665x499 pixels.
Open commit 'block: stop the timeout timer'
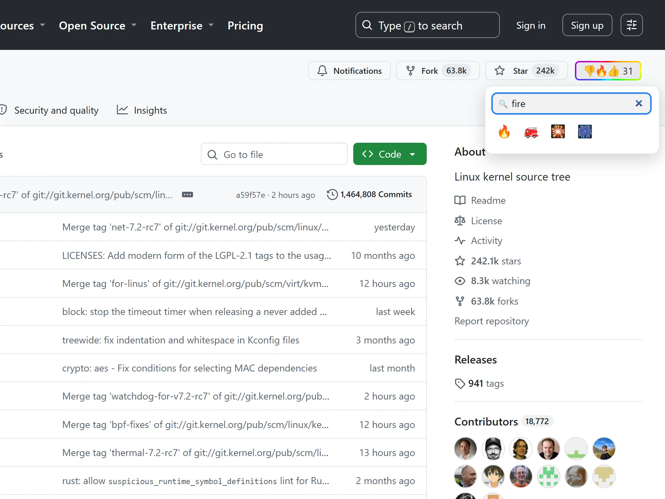(194, 312)
